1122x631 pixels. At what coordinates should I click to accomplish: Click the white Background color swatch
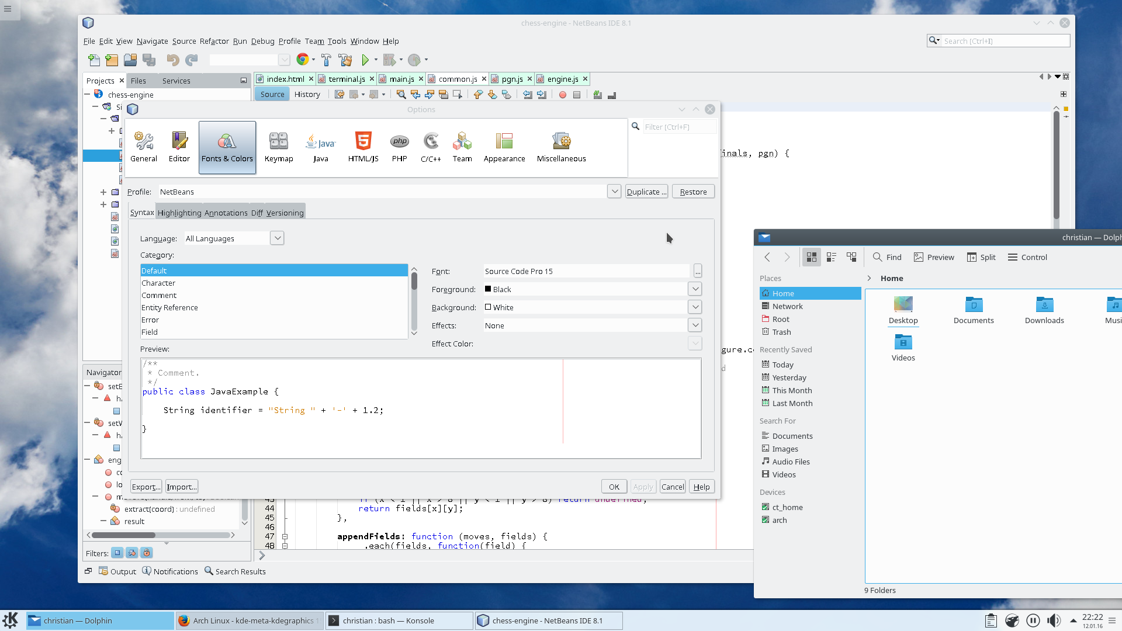(x=488, y=307)
